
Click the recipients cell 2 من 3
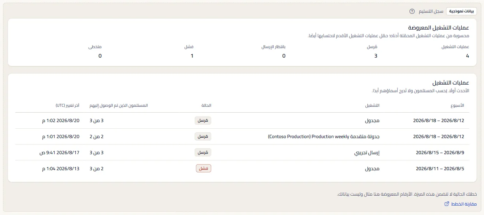[97, 169]
